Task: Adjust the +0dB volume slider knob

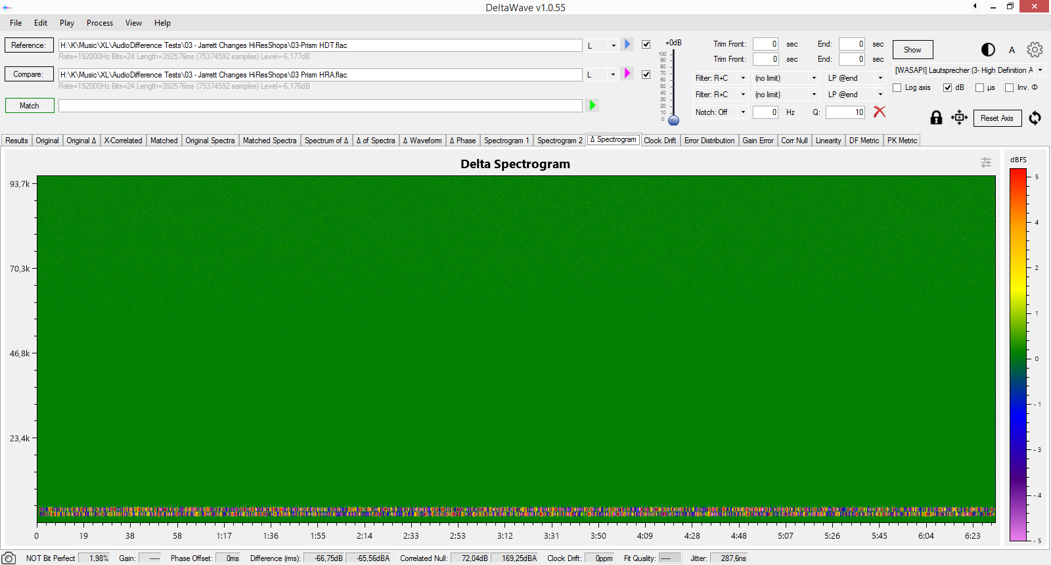Action: coord(673,120)
